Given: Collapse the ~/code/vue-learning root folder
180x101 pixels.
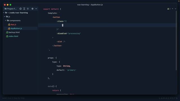Looking at the screenshot, I should tap(4, 13).
